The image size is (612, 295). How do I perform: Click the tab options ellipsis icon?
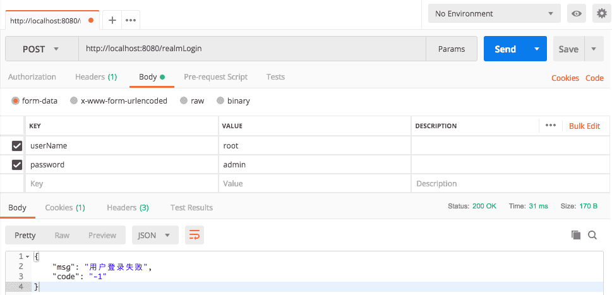[131, 20]
